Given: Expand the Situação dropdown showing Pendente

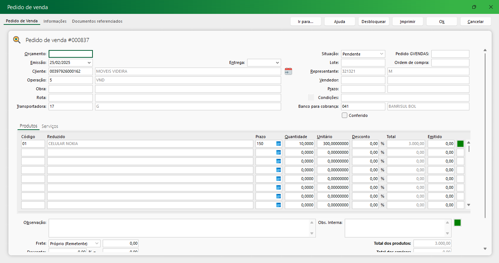Looking at the screenshot, I should 381,54.
